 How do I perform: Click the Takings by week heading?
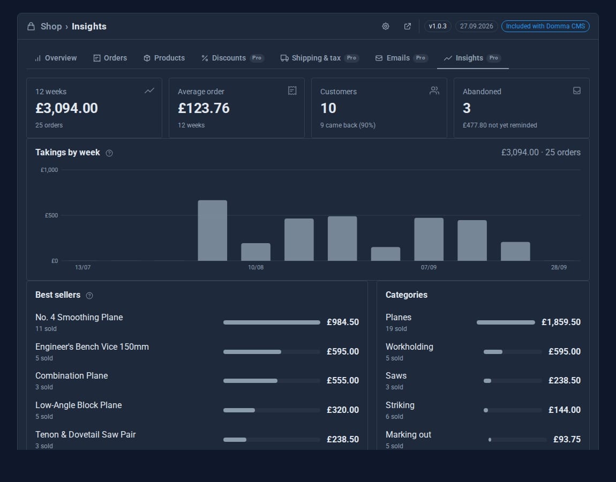[x=67, y=153]
